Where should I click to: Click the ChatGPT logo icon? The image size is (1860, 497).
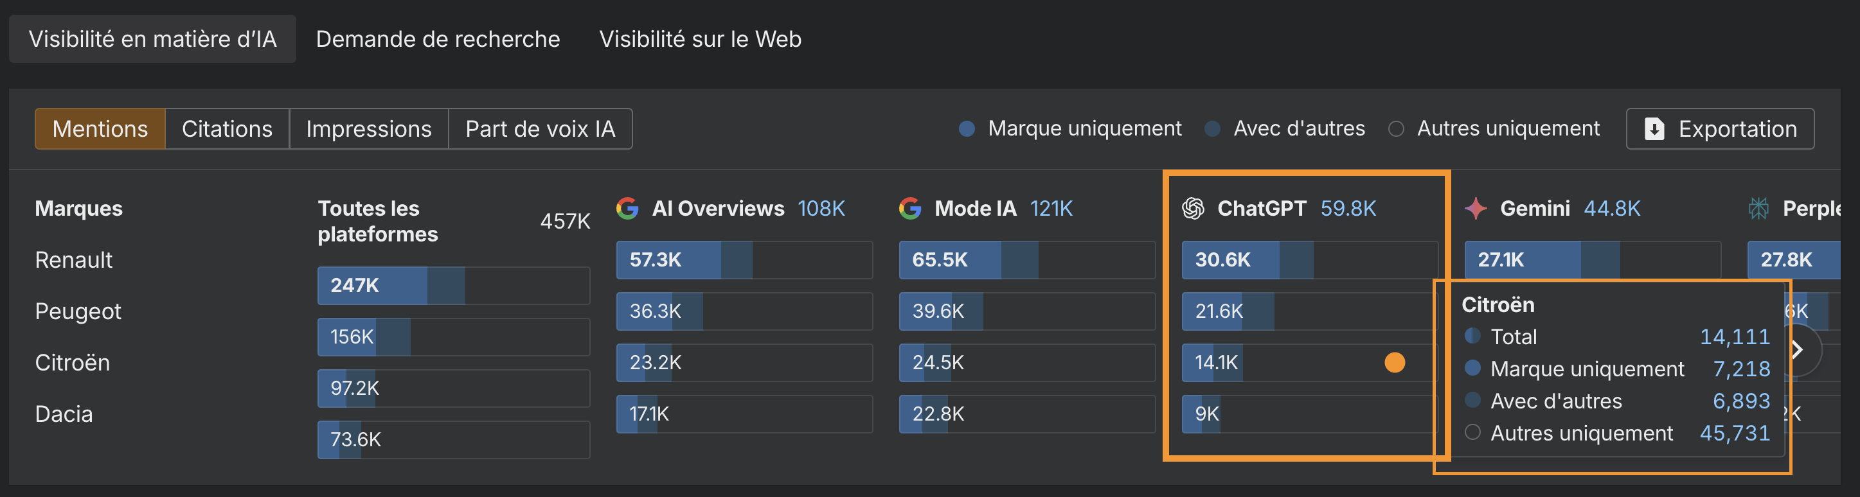pos(1194,209)
